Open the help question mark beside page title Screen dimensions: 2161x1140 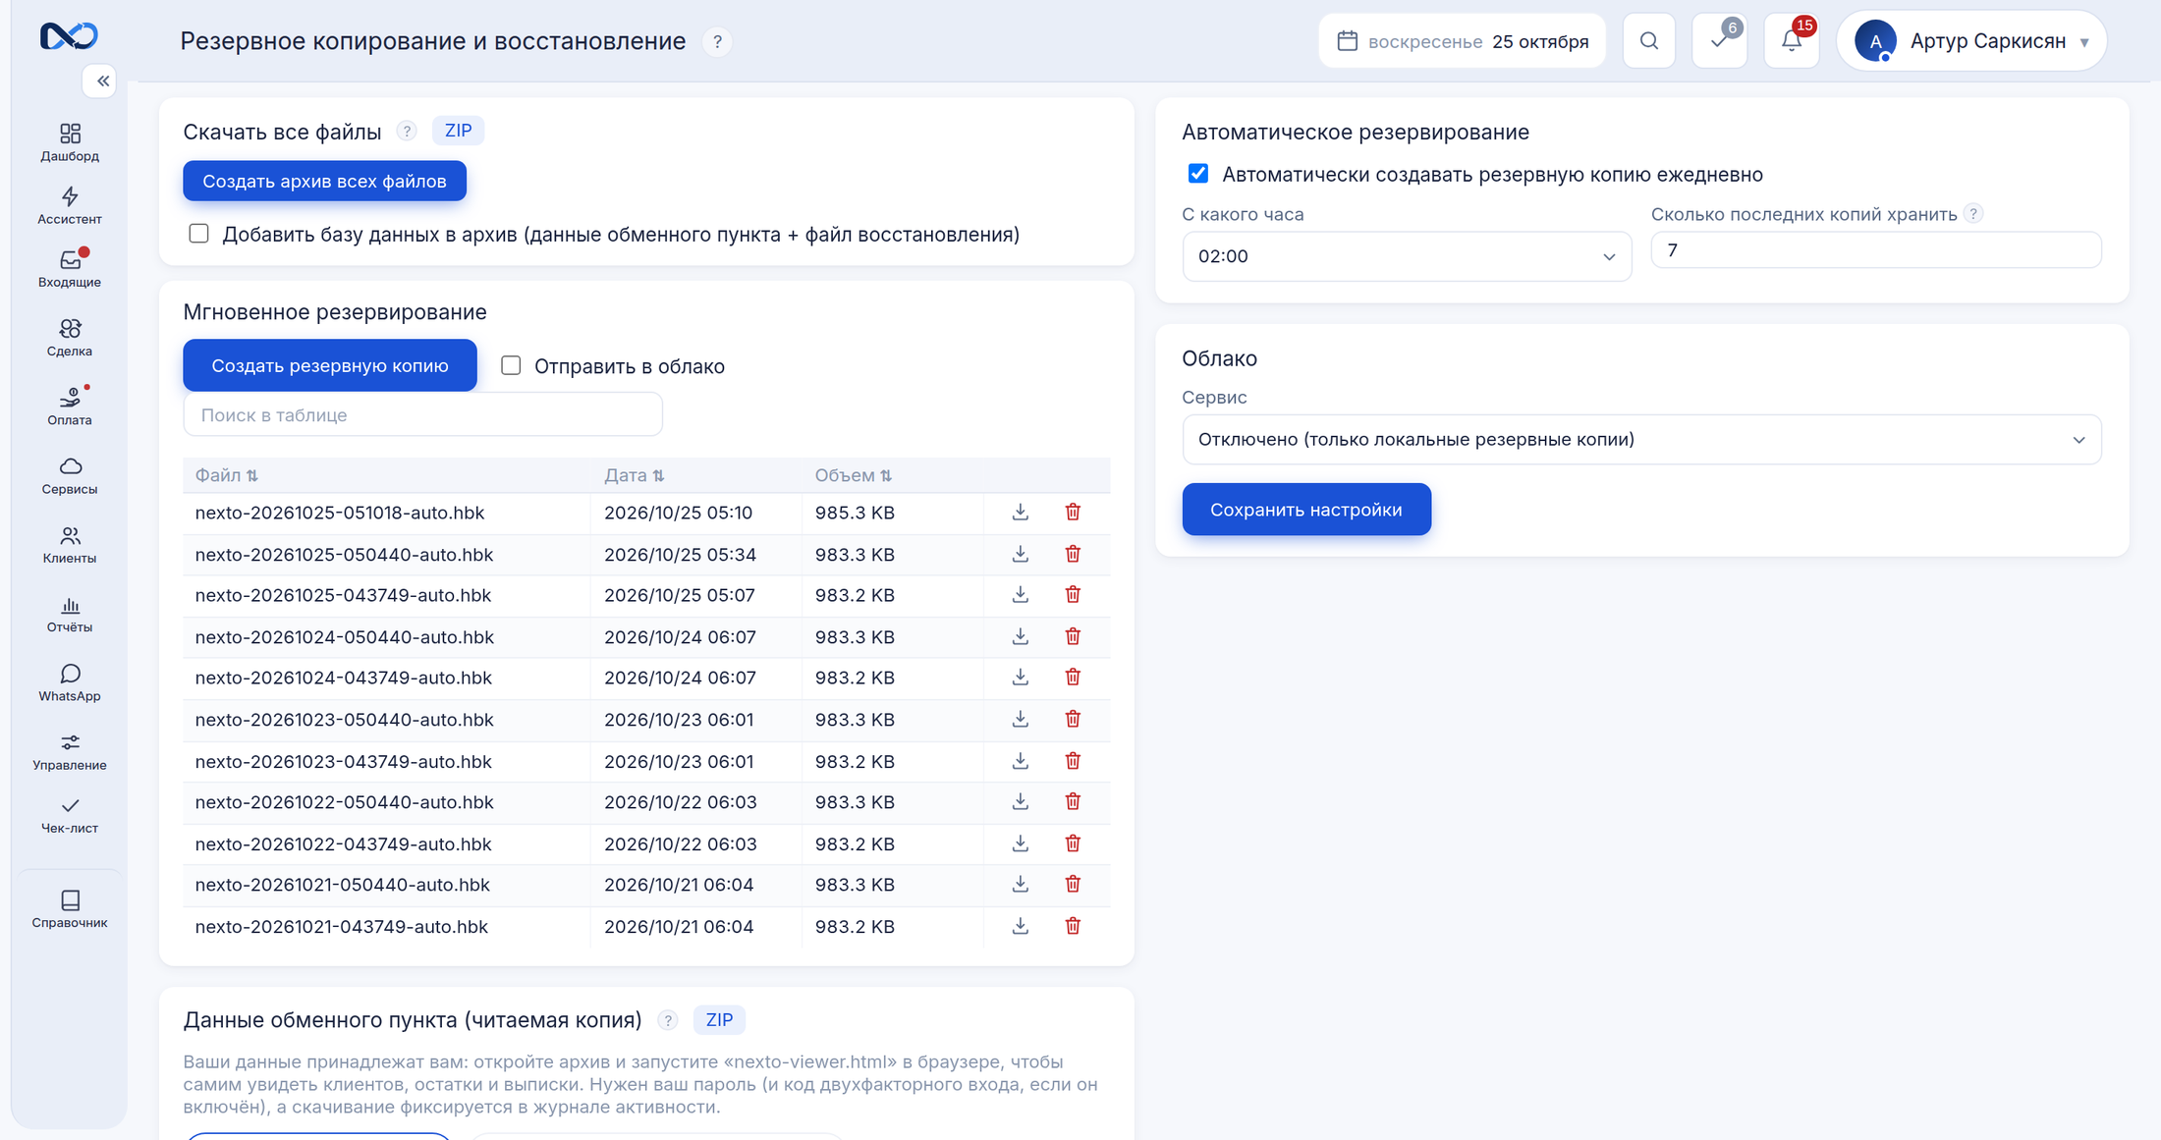[718, 41]
